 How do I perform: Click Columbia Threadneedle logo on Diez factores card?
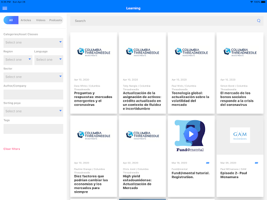[x=94, y=135]
